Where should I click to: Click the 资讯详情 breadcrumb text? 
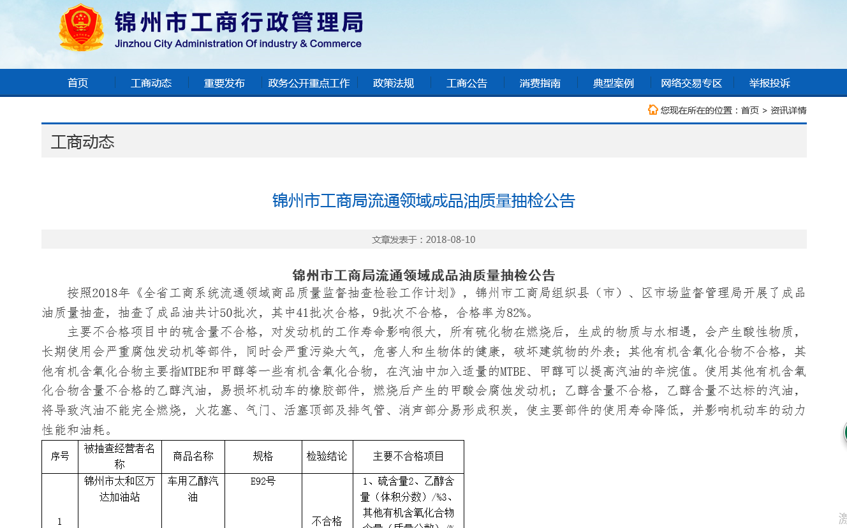pos(788,110)
